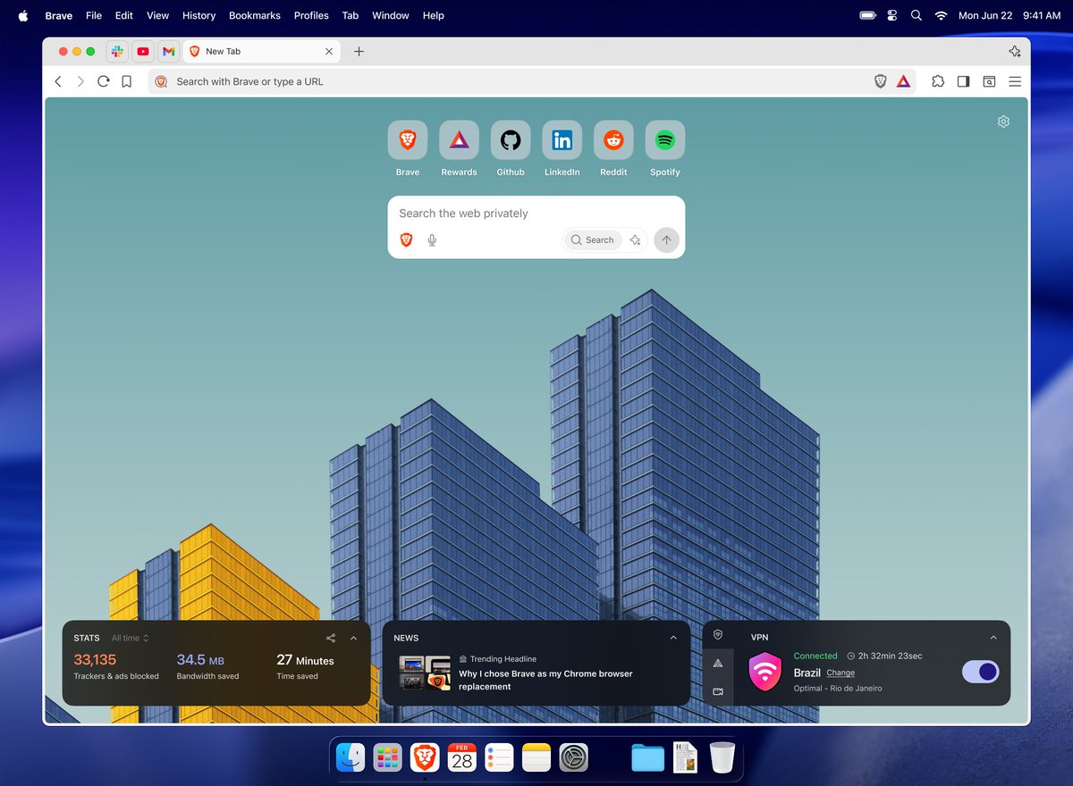Open the Rewards shortcut tile
Screen dimensions: 1073x786
(x=459, y=140)
